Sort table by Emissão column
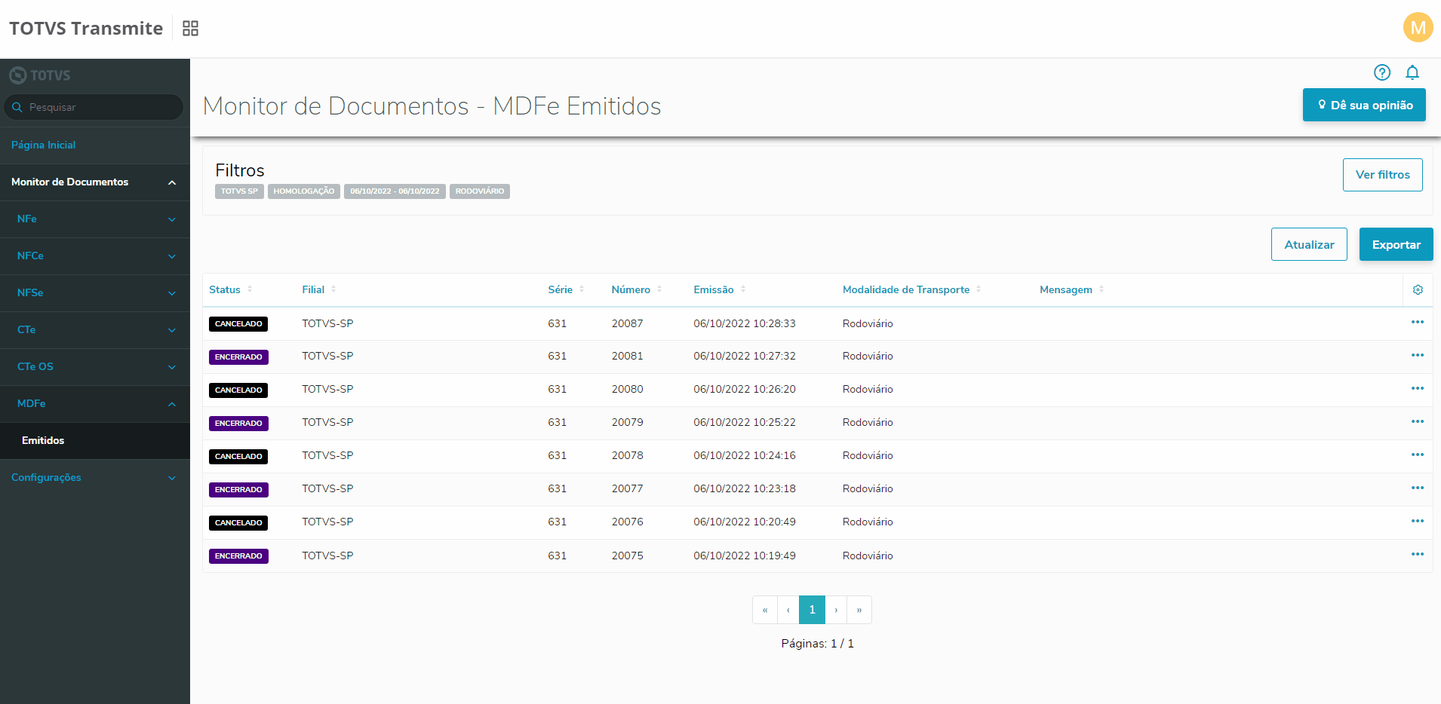 [720, 290]
